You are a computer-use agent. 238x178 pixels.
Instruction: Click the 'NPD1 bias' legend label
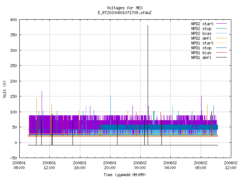coord(201,53)
